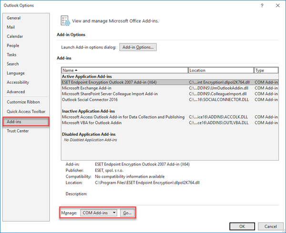Click the dlpol2K764.dll location cell in list
This screenshot has width=286, height=233.
click(219, 82)
